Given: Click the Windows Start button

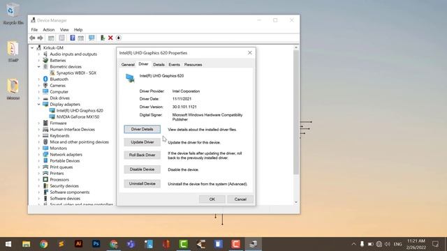Looking at the screenshot, I should click(8, 244).
